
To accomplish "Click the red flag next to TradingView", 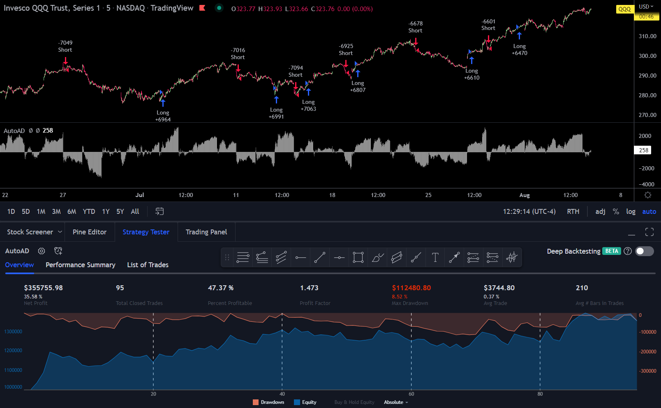I will coord(202,8).
